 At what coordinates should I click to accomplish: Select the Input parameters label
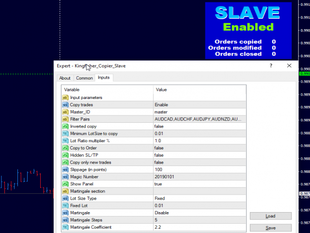coord(86,98)
